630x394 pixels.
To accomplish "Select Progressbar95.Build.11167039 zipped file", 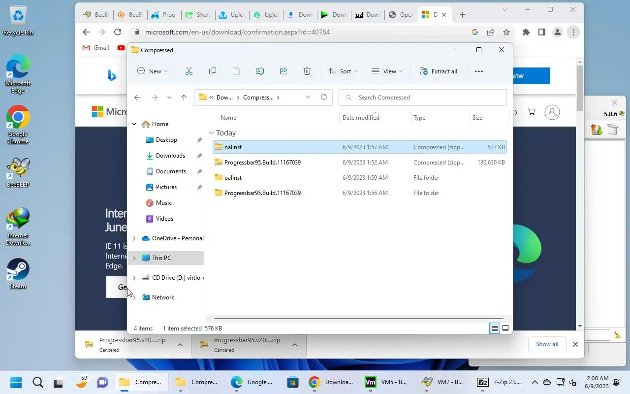I will (x=360, y=163).
